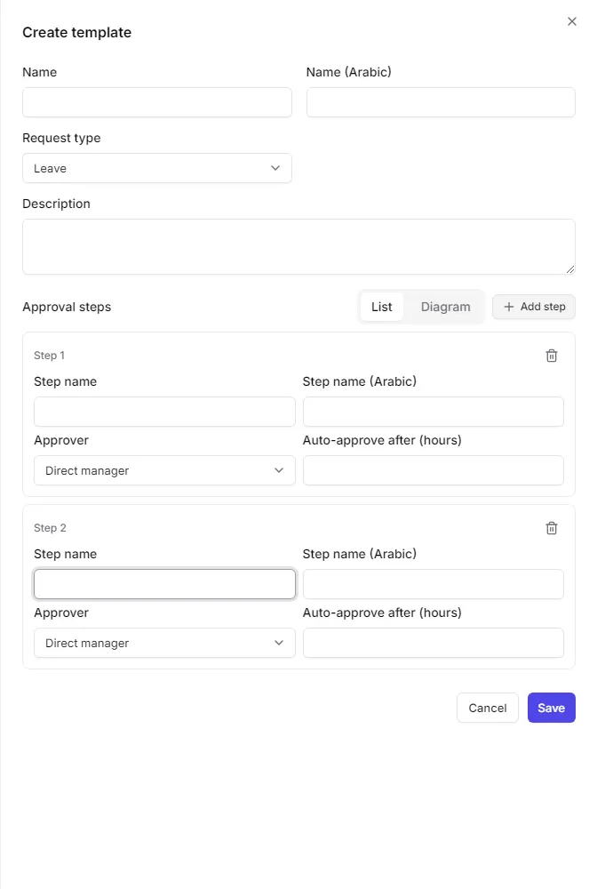Click Step 2 Auto-approve after hours field
The height and width of the screenshot is (889, 597).
[434, 643]
